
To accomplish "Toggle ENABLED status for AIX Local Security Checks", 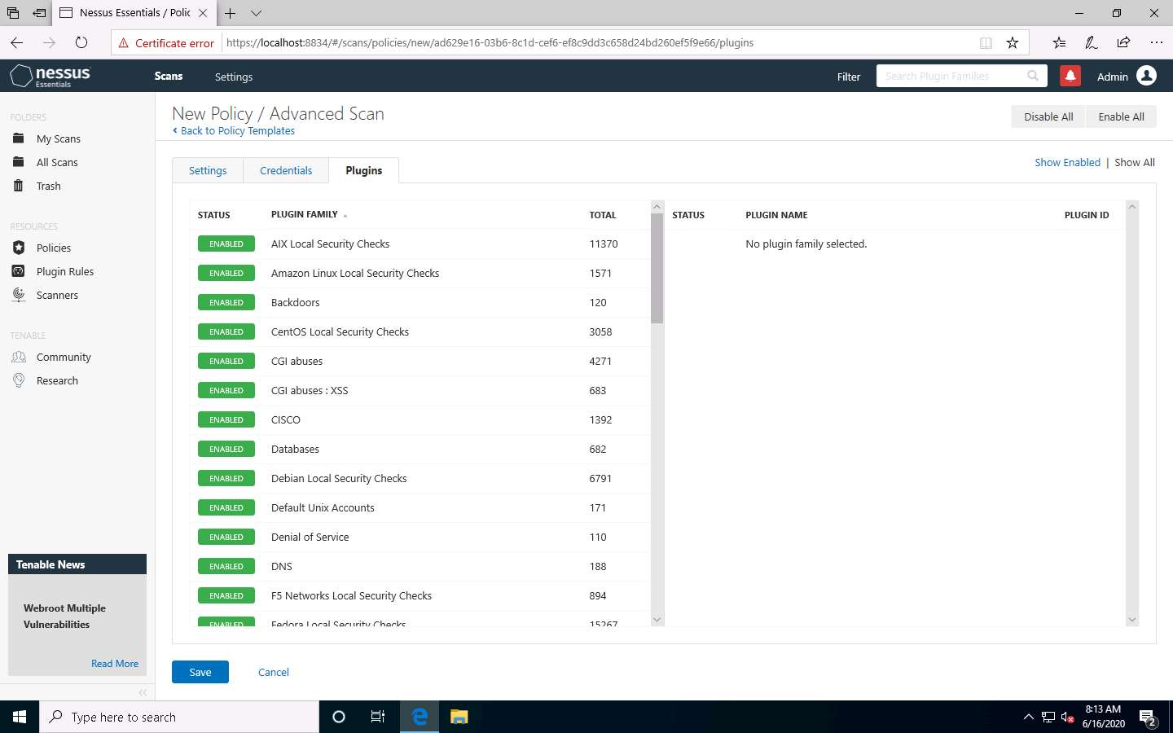I will 226,244.
